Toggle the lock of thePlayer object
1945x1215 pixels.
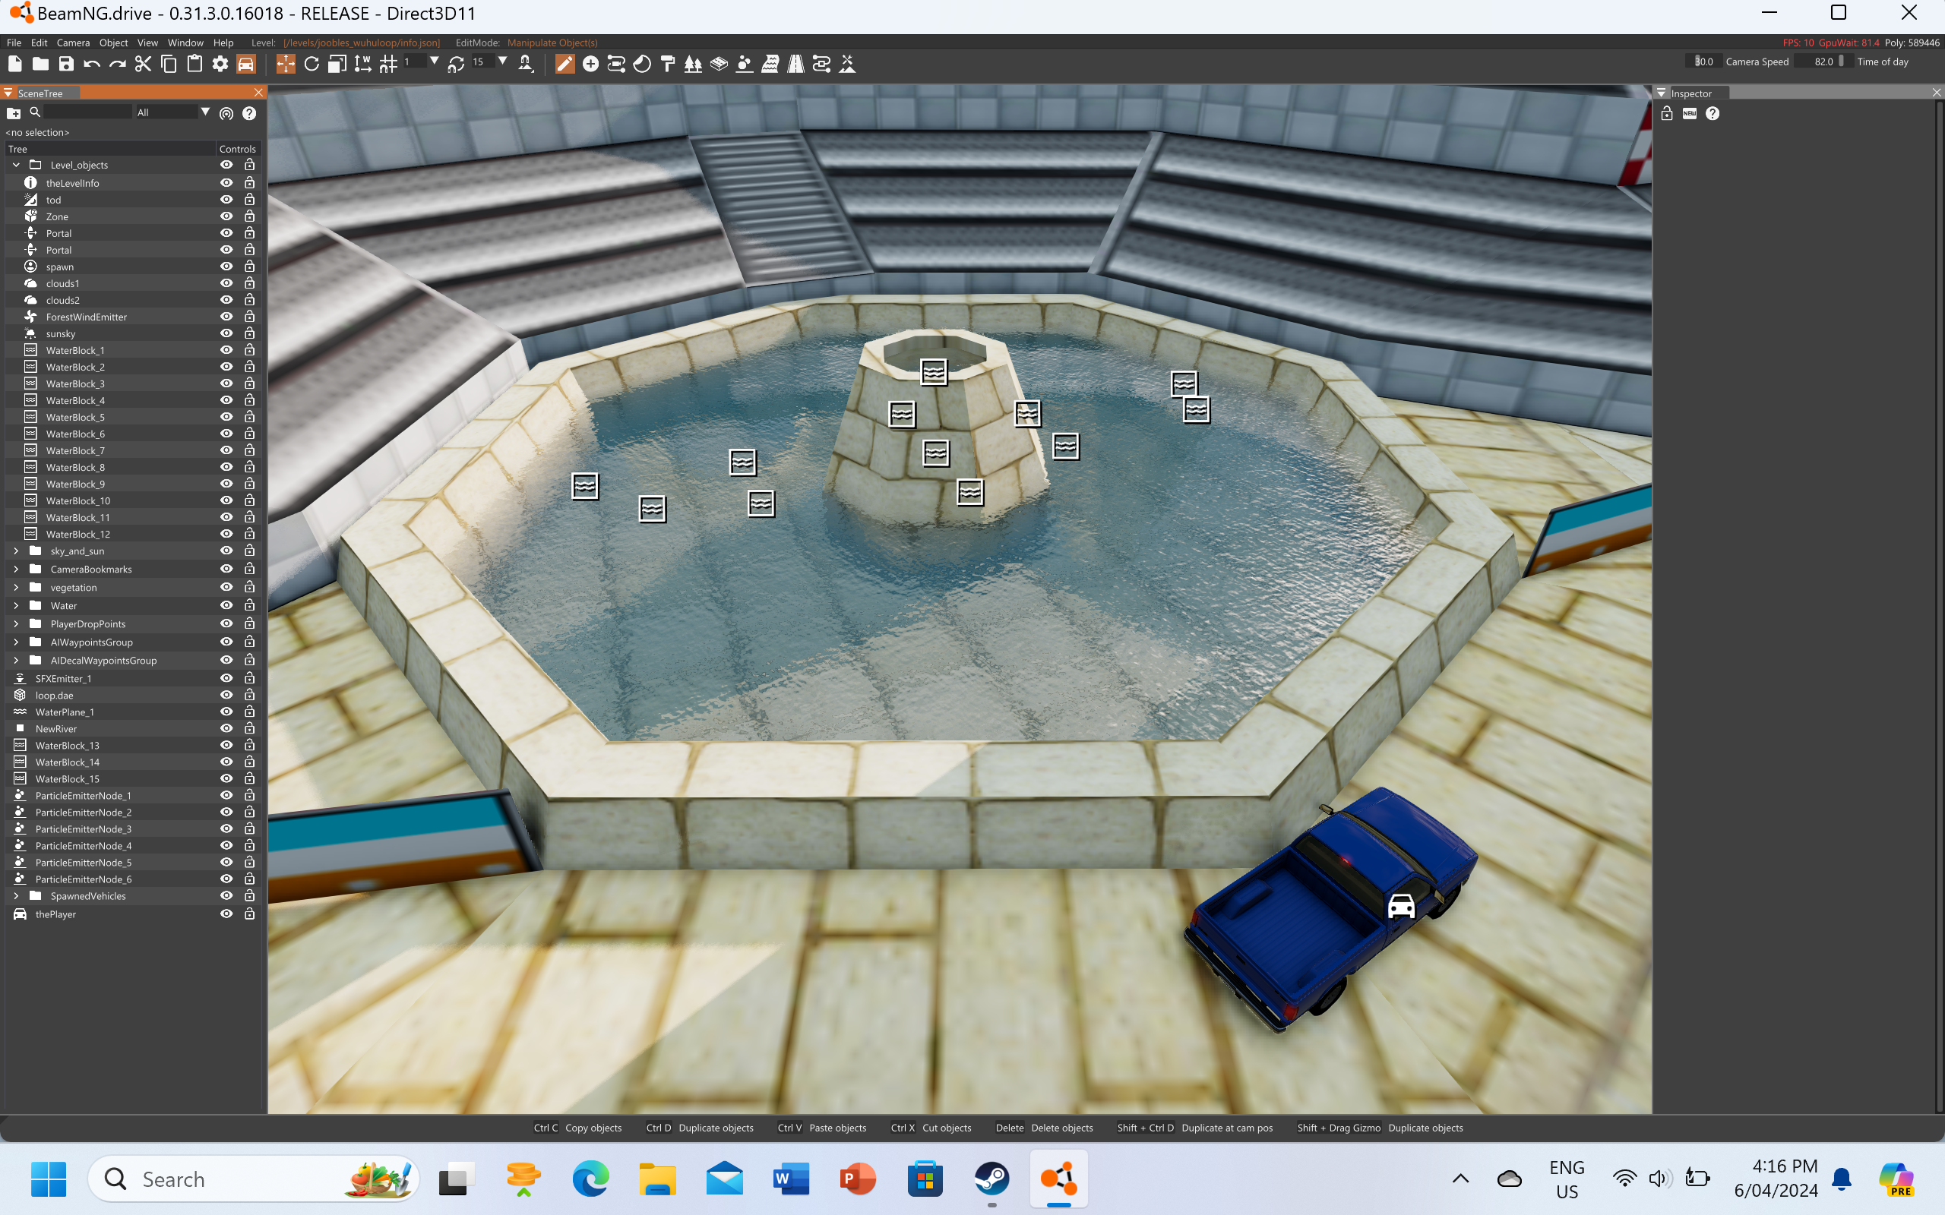point(249,914)
